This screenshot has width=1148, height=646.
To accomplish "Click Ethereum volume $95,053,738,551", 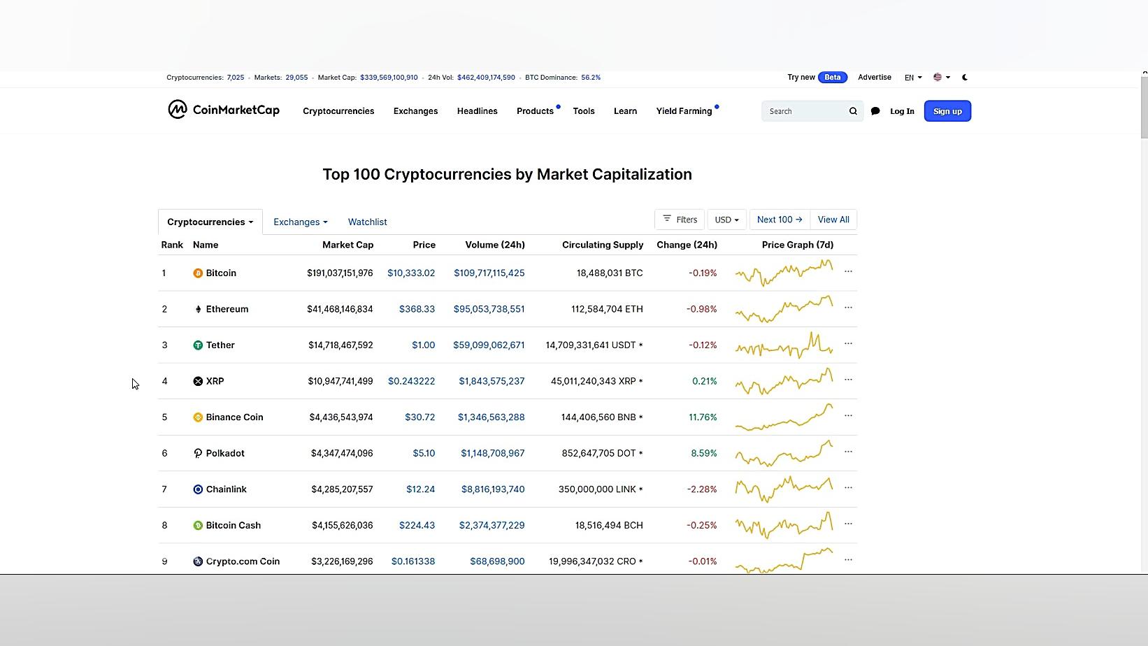I will click(x=489, y=309).
